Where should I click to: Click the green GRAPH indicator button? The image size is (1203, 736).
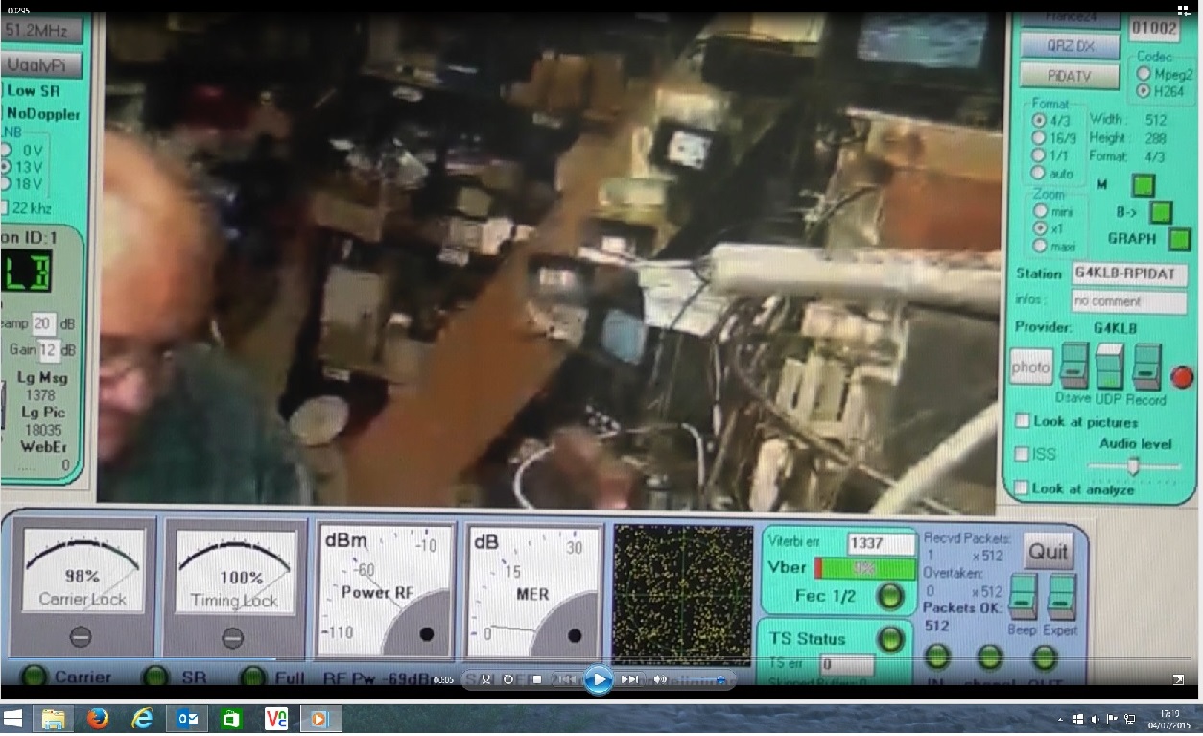(1179, 239)
